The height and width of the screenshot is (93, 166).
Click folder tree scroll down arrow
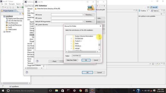pos(99,50)
